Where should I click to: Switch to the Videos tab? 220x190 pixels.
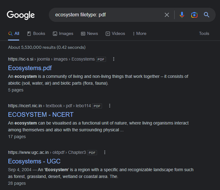(x=115, y=34)
